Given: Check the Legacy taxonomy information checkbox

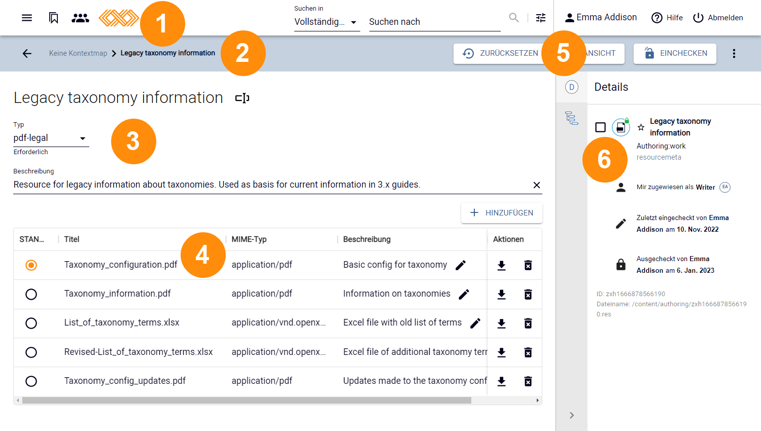Looking at the screenshot, I should point(600,127).
